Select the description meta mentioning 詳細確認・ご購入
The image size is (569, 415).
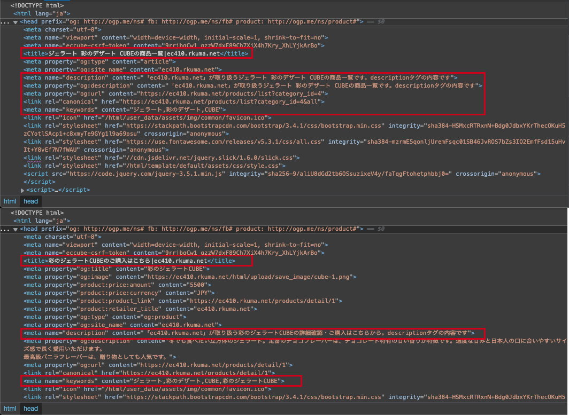[249, 333]
